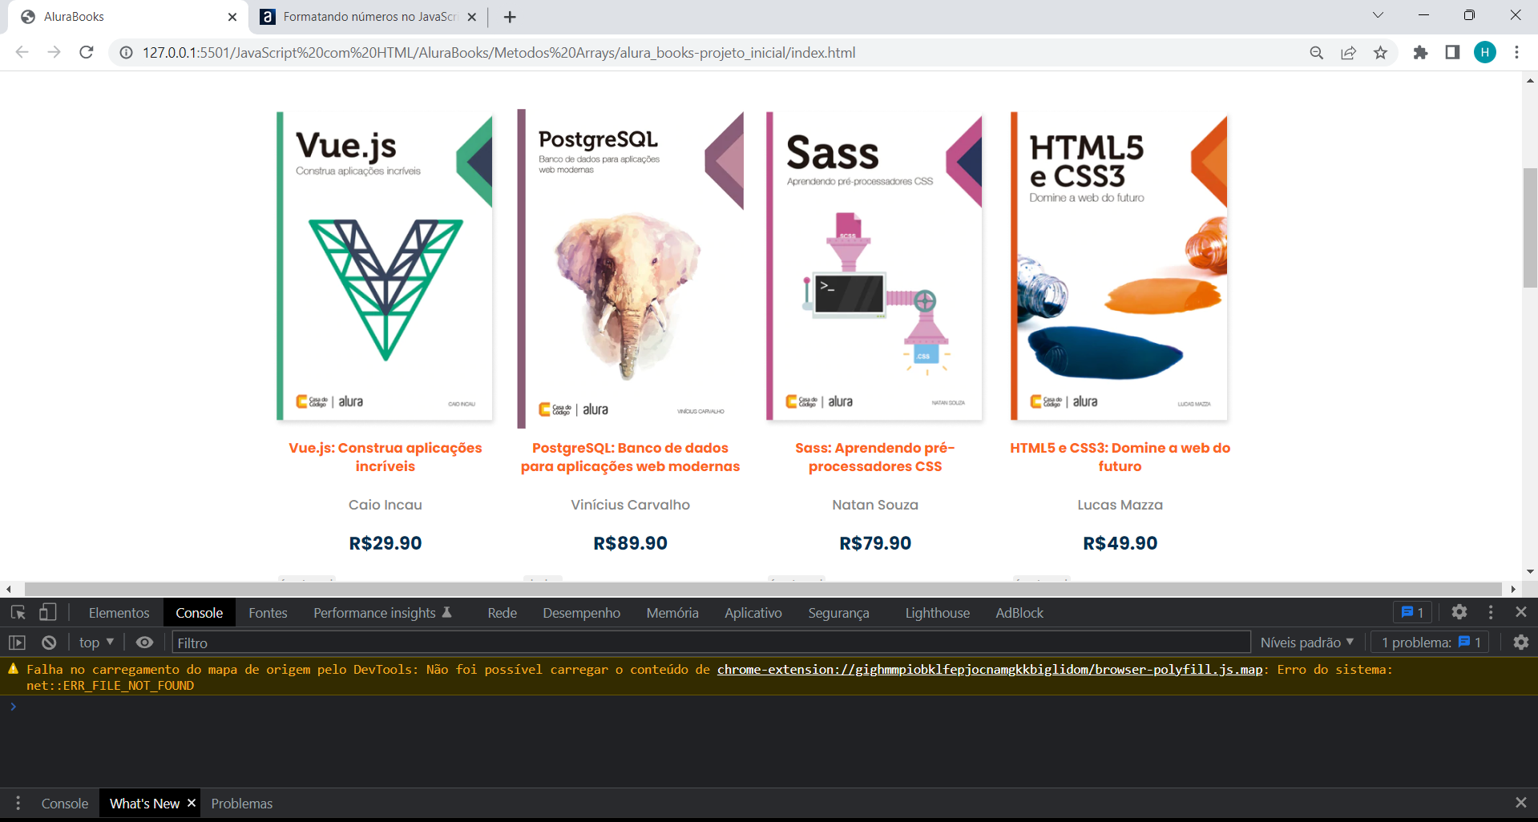Open Níveis padrão log levels dropdown
This screenshot has width=1538, height=822.
tap(1306, 643)
